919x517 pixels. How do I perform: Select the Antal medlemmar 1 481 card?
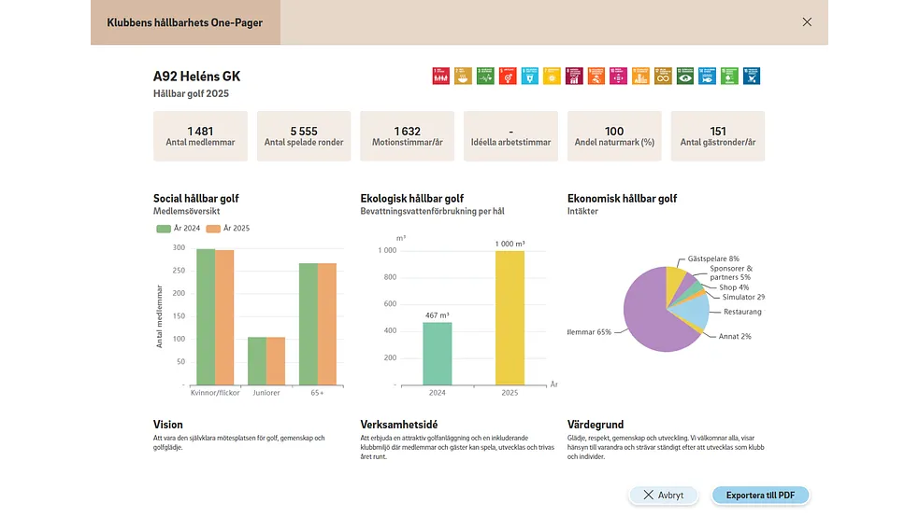tap(200, 136)
